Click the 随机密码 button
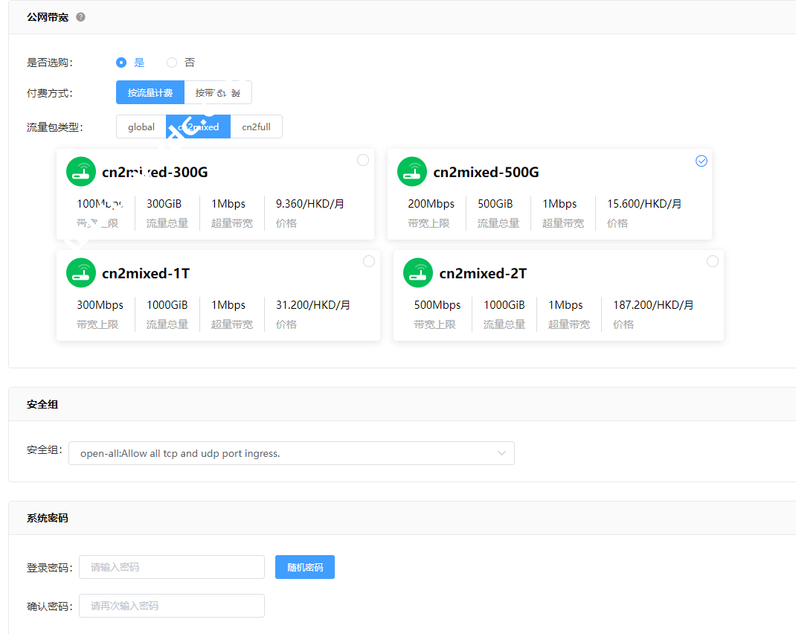The width and height of the screenshot is (796, 634). click(x=305, y=567)
